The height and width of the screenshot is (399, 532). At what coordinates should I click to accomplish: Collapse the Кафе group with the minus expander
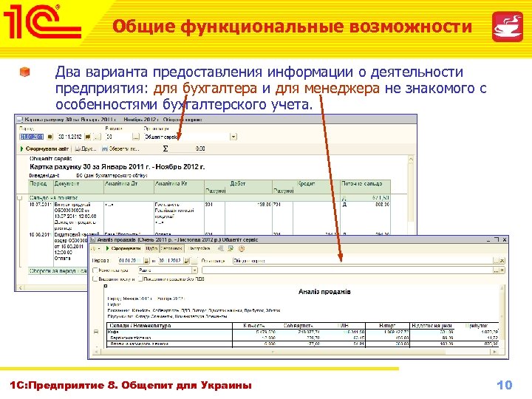point(95,332)
